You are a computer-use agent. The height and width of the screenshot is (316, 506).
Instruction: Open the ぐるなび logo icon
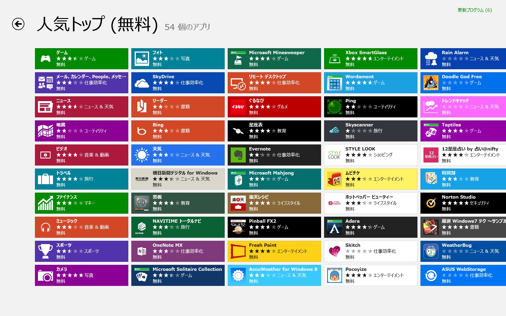238,107
